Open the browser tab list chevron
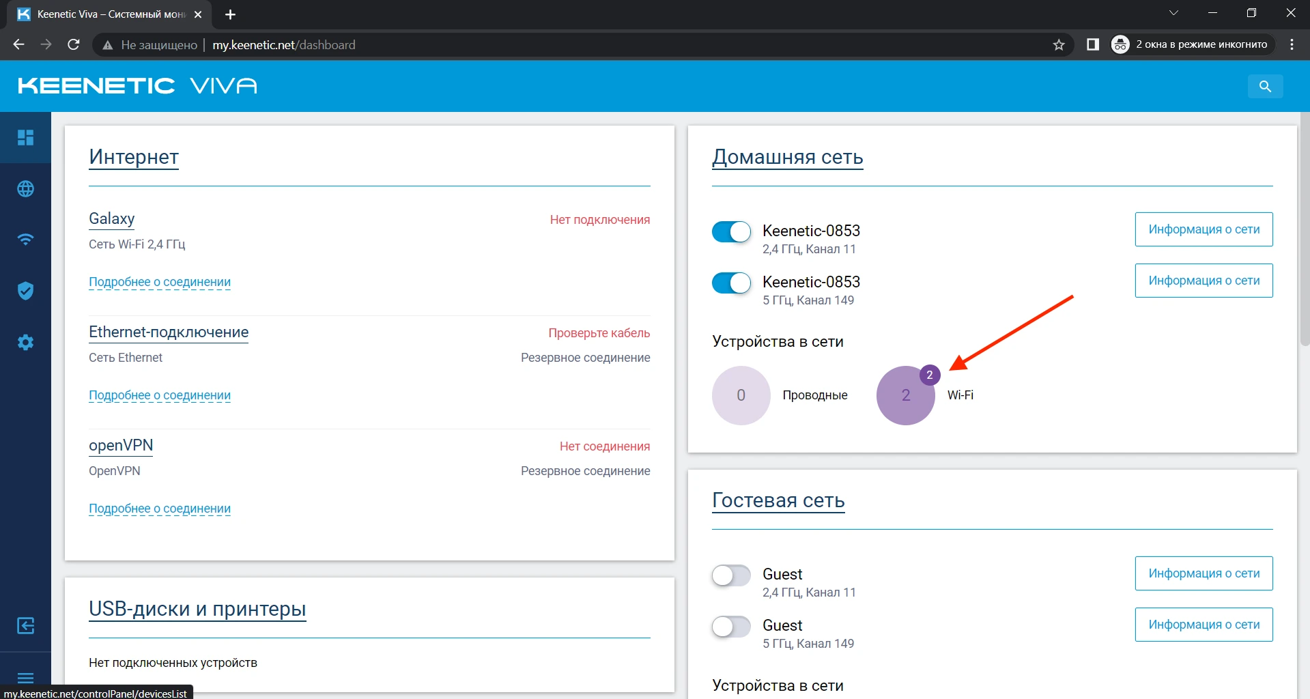Screen dimensions: 1310x699 [x=1173, y=14]
